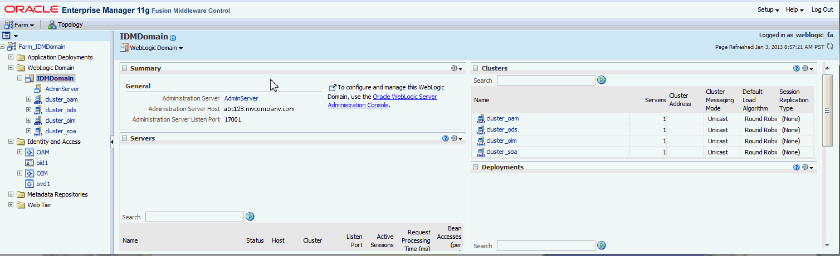Collapse the IDMDomain tree node
This screenshot has height=256, width=840.
click(x=19, y=78)
